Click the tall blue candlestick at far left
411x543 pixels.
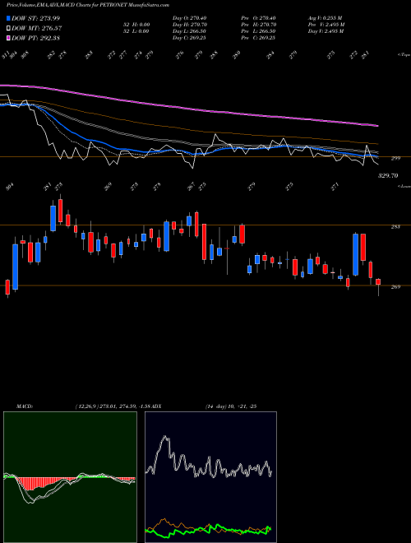tap(16, 267)
